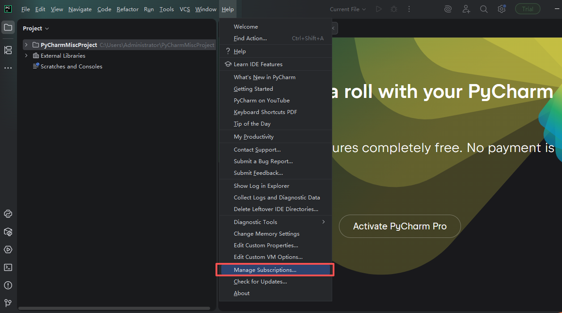Open the Window menu

[x=206, y=9]
